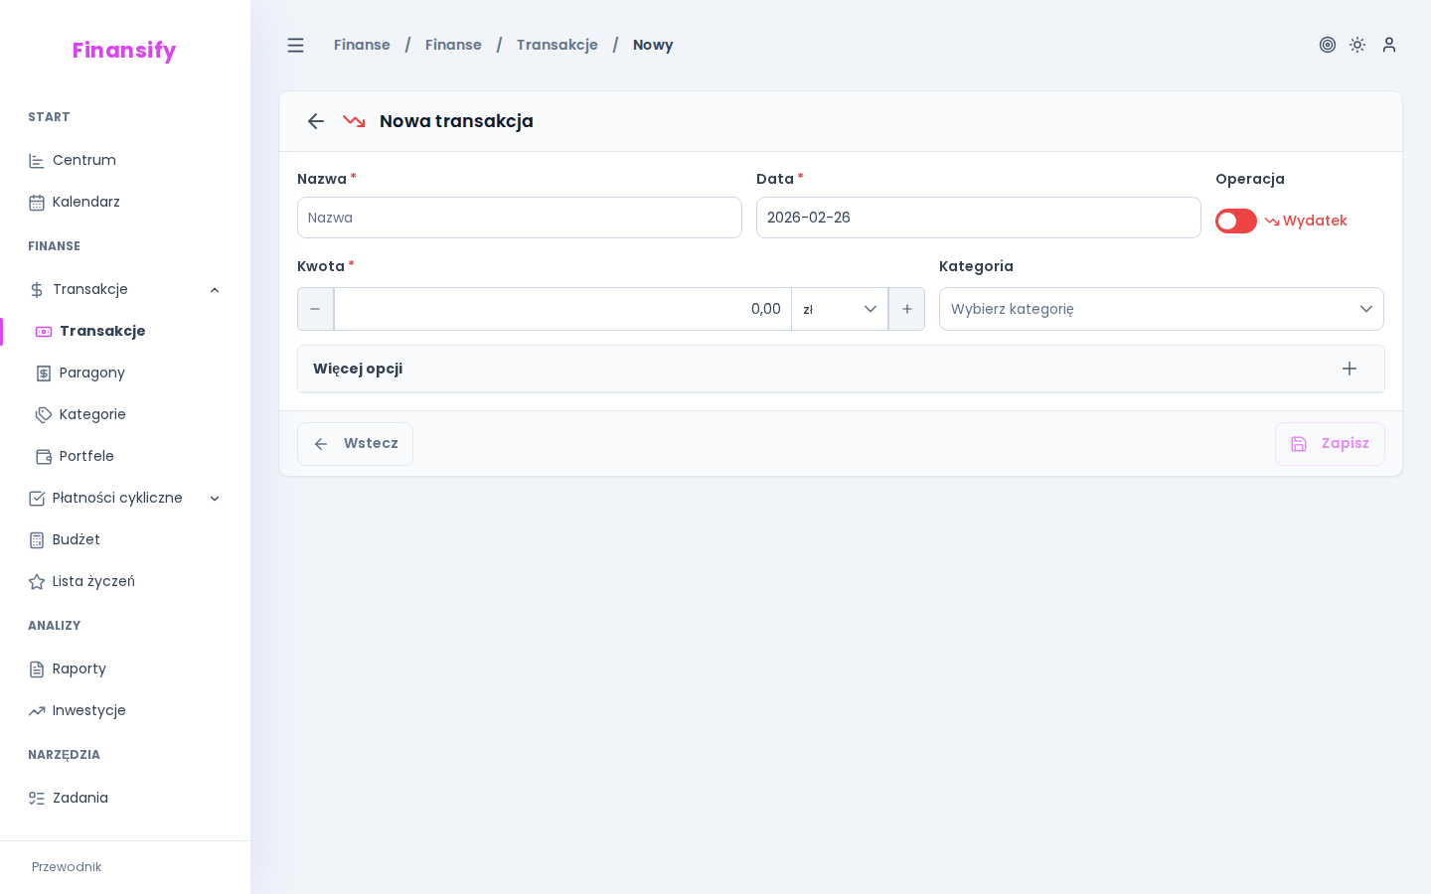Expand the Płatności cykliczne submenu

click(x=215, y=498)
